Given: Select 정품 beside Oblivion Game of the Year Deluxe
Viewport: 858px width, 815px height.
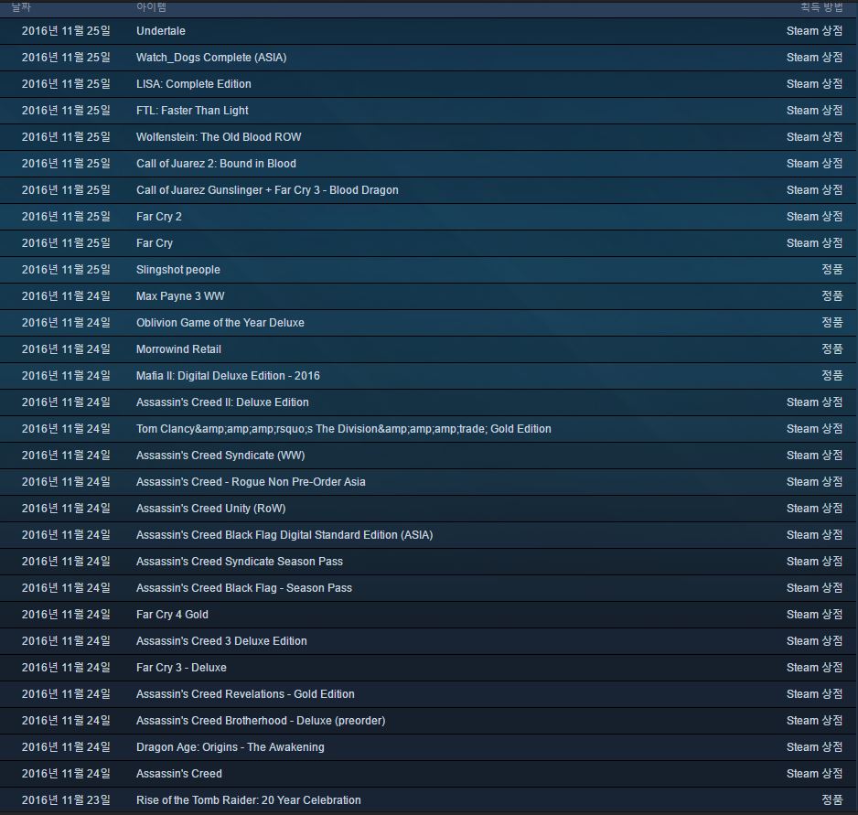Looking at the screenshot, I should tap(832, 323).
